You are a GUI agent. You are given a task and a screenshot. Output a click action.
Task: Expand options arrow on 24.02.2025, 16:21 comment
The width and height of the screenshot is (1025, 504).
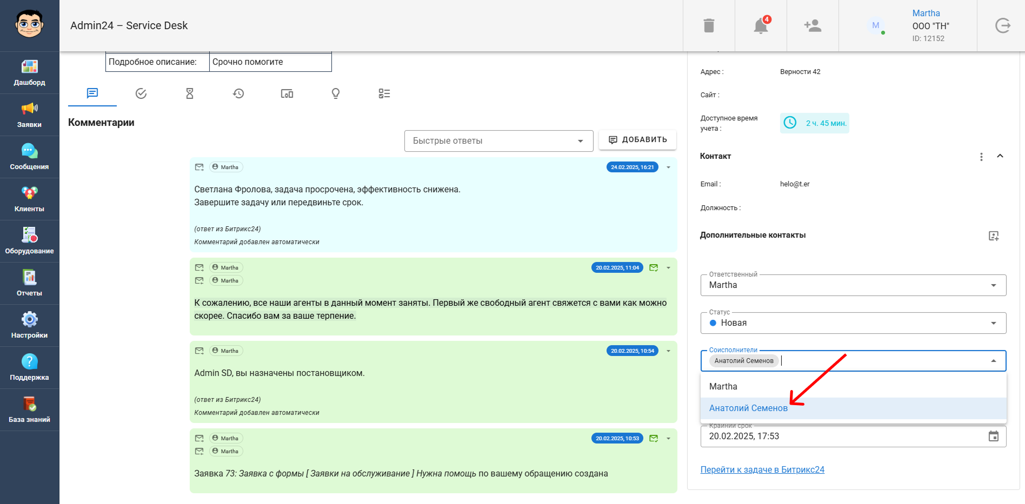[x=669, y=167]
